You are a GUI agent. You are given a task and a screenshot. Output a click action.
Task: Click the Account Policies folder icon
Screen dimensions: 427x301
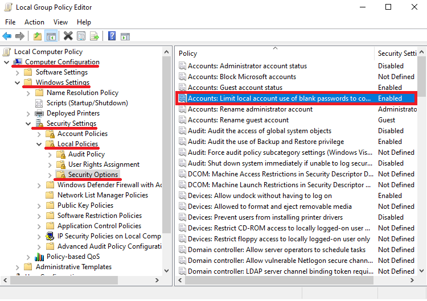50,134
